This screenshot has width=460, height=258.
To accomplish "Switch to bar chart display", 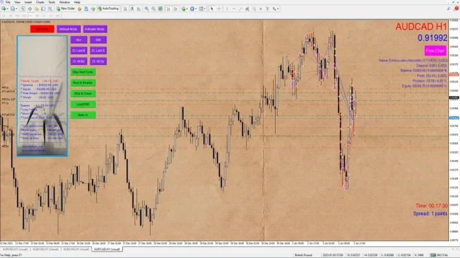I will pyautogui.click(x=126, y=9).
